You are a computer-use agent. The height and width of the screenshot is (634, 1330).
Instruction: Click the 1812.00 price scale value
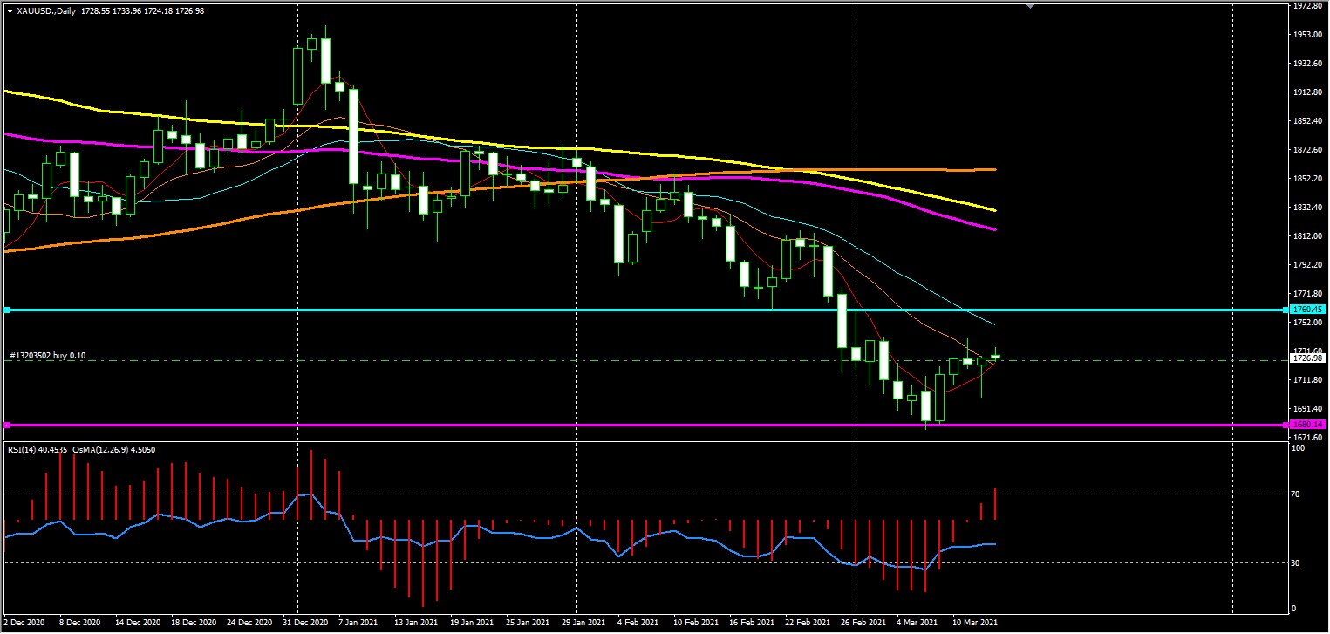click(1306, 236)
